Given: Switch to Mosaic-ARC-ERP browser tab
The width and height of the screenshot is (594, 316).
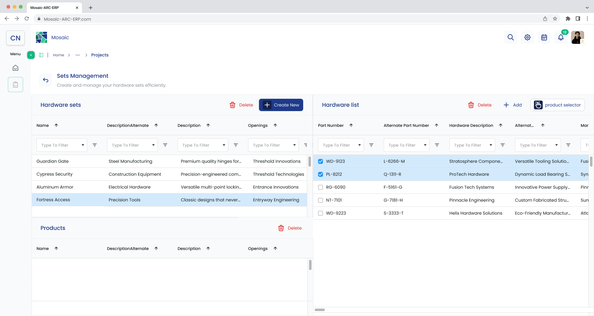Looking at the screenshot, I should [54, 8].
